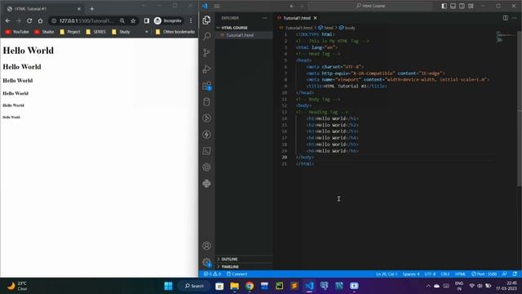Click the html breadcrumb segment
The width and height of the screenshot is (522, 294).
(x=326, y=28)
